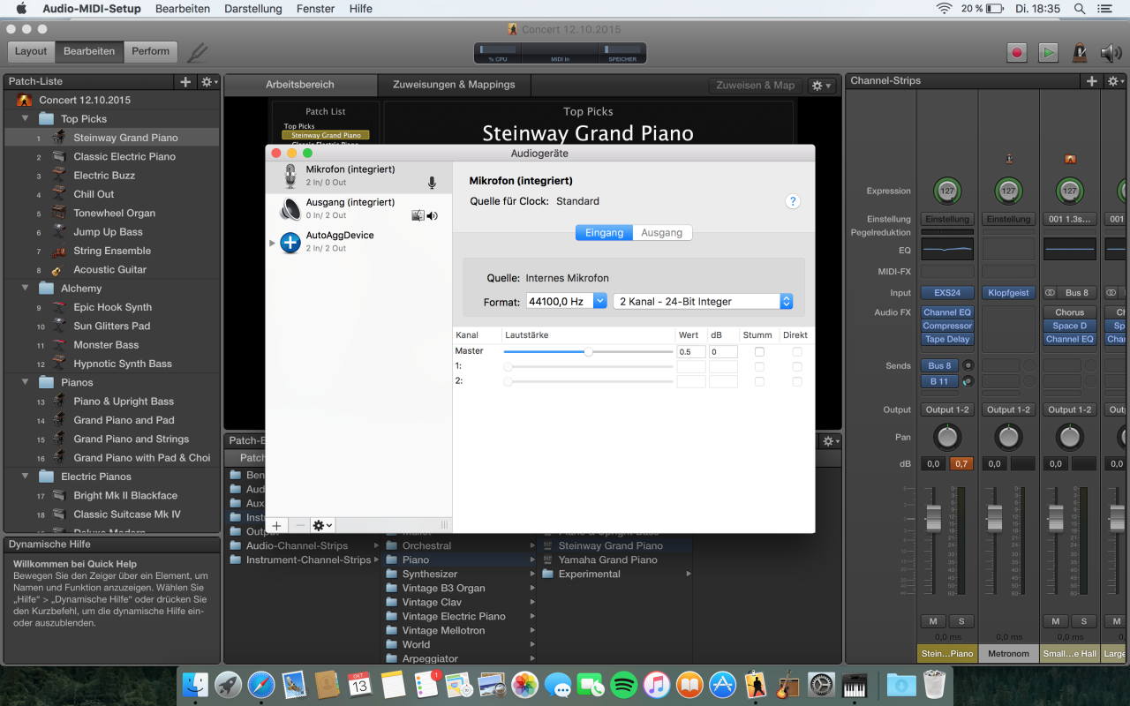Add a channel strip with the plus icon
The image size is (1130, 706).
pos(1092,81)
